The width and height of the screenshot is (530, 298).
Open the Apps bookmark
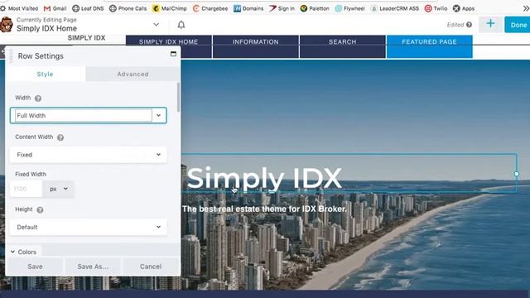[464, 8]
